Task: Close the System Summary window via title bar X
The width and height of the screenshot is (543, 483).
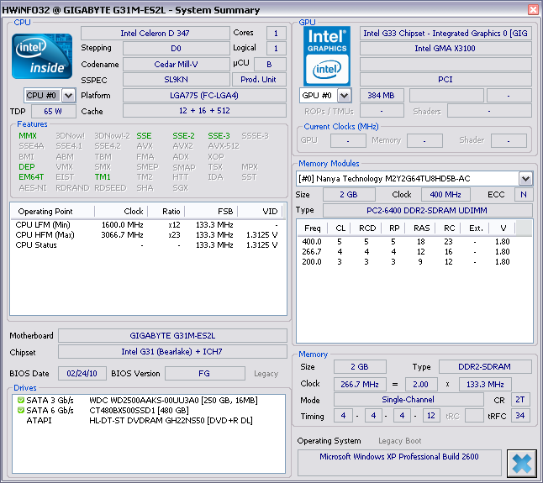Action: point(533,10)
